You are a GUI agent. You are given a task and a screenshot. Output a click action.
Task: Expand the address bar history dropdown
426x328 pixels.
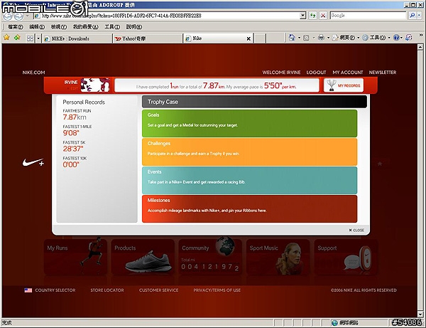coord(303,16)
